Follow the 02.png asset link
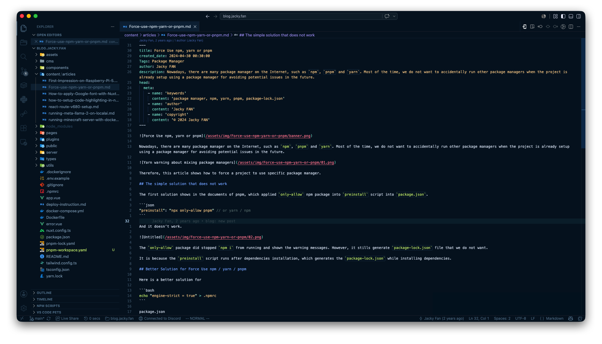Viewport: 602px width, 344px height. tap(213, 237)
